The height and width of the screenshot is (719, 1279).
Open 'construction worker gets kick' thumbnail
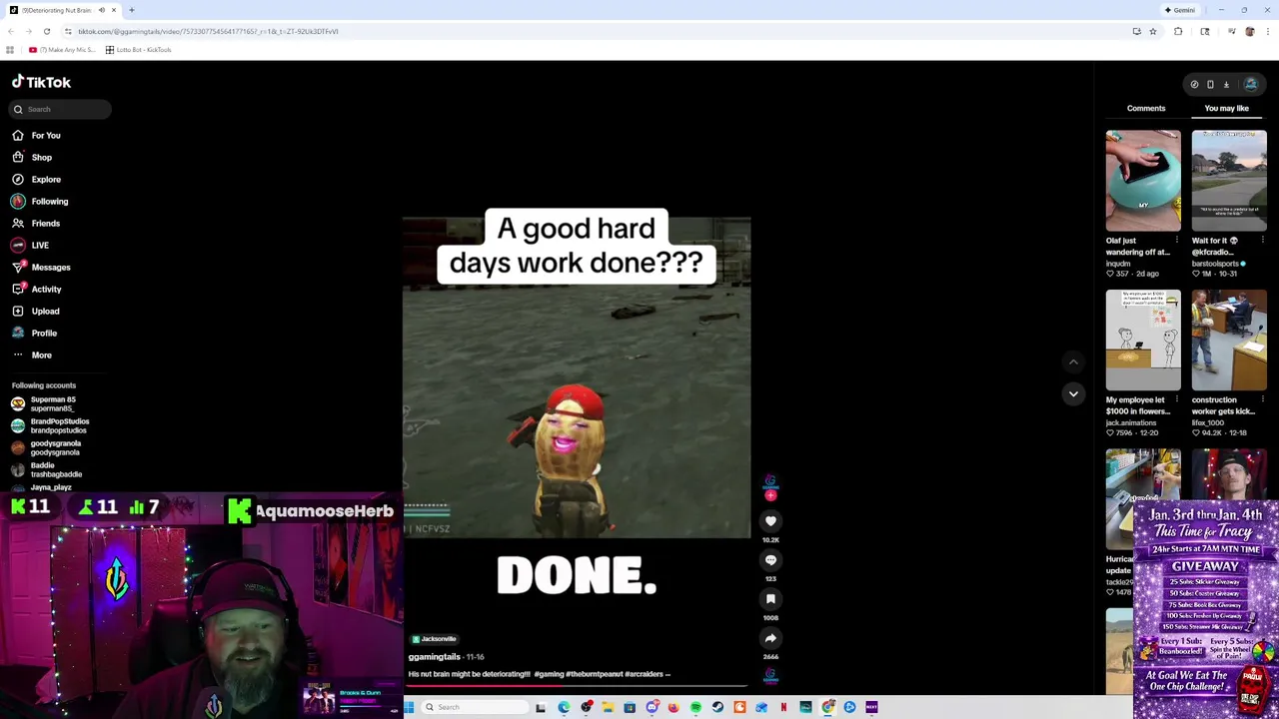tap(1229, 341)
